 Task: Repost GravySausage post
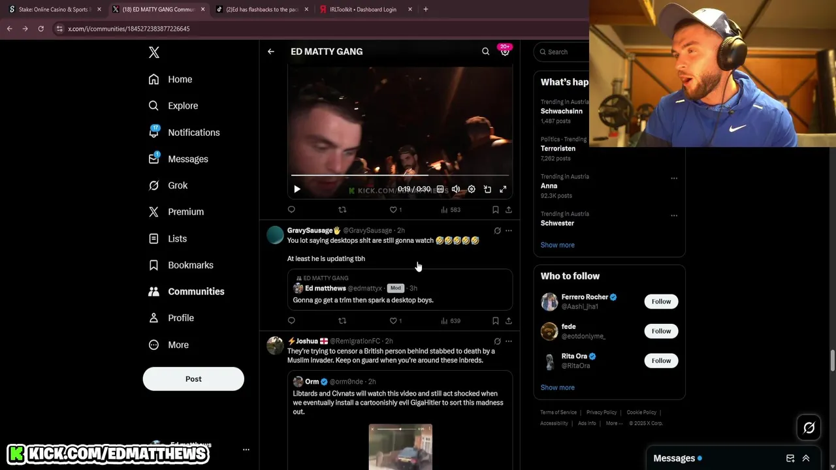tap(342, 321)
